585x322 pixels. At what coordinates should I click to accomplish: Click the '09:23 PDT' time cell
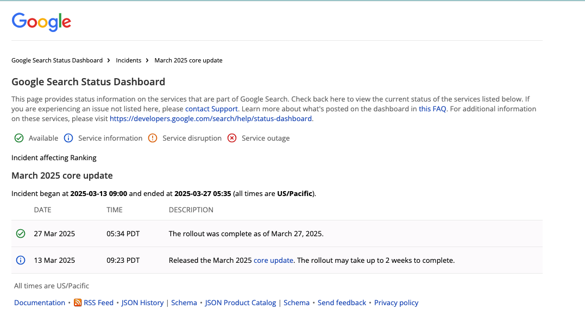pyautogui.click(x=123, y=261)
